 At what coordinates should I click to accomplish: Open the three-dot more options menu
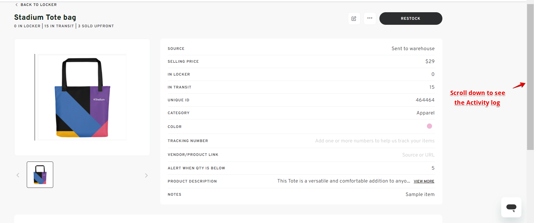370,18
